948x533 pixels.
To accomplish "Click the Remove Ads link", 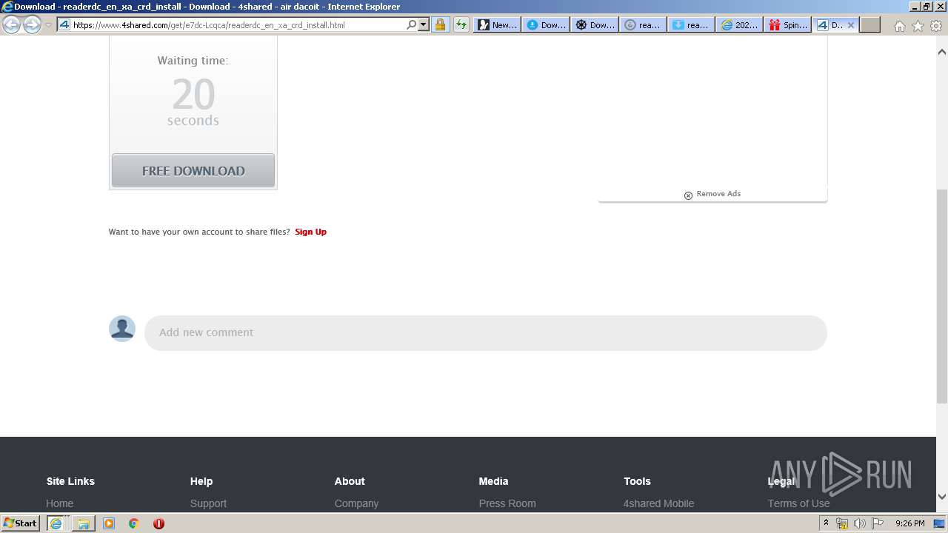I will tap(718, 194).
